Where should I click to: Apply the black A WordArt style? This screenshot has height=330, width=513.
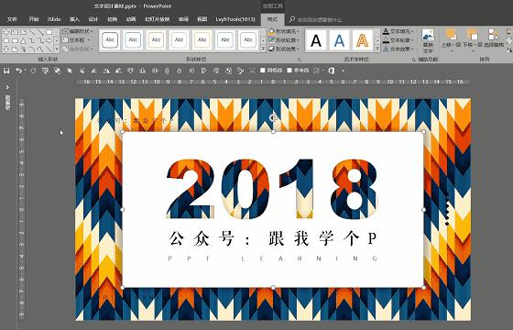[x=316, y=40]
